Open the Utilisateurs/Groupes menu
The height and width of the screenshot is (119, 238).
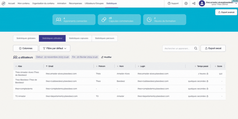coord(94,3)
